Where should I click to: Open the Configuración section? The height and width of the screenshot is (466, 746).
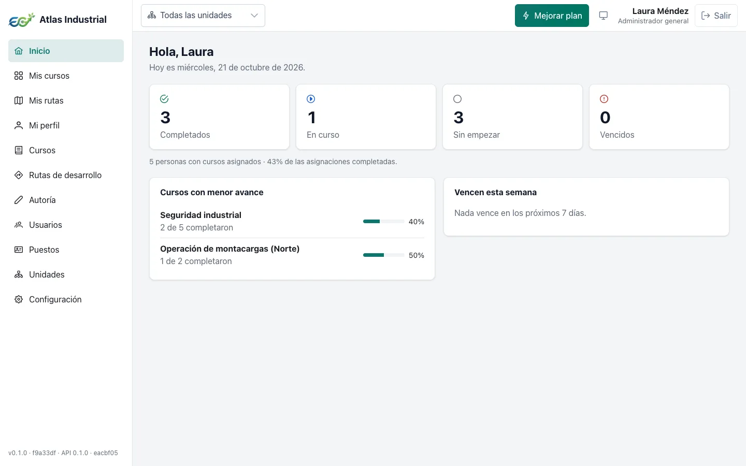tap(66, 299)
